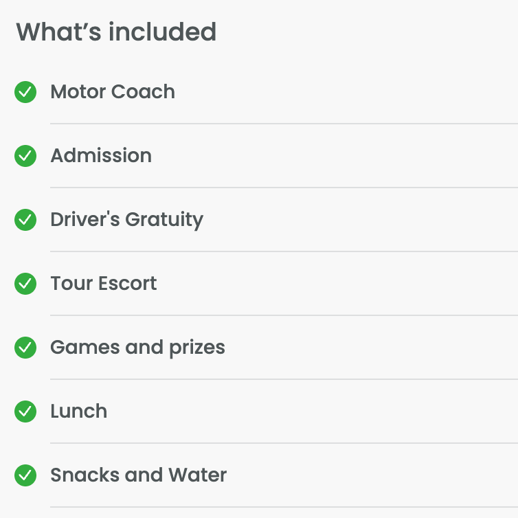Select the Tour Escort label
The width and height of the screenshot is (518, 518).
(104, 284)
